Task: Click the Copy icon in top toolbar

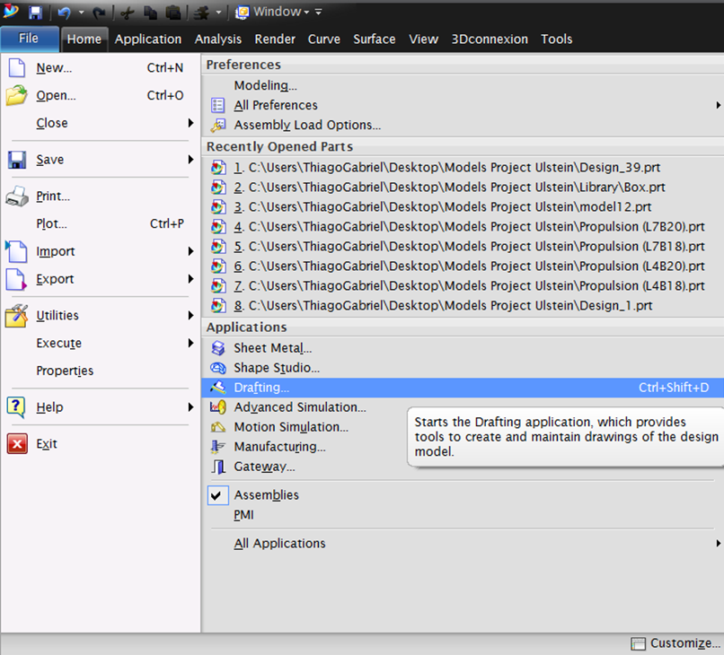Action: (150, 13)
